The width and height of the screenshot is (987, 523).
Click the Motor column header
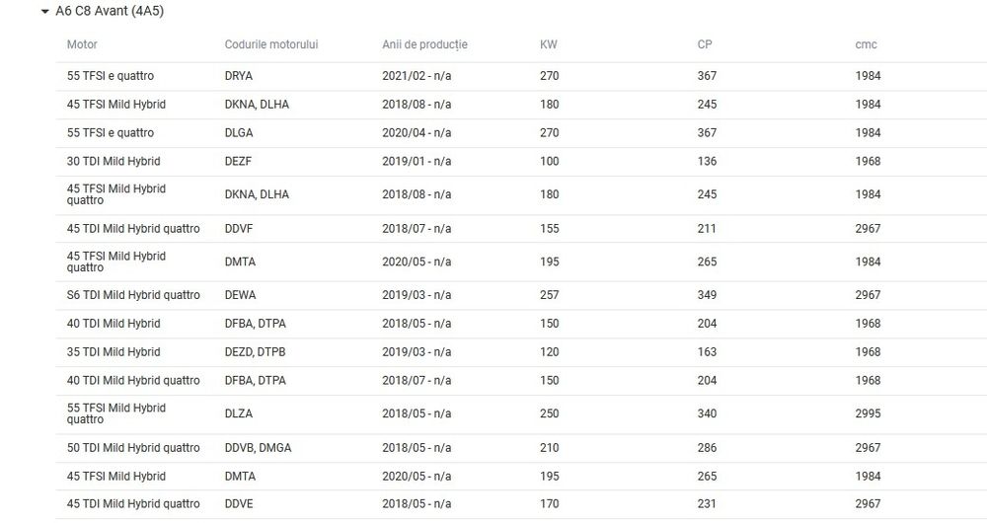[x=82, y=44]
